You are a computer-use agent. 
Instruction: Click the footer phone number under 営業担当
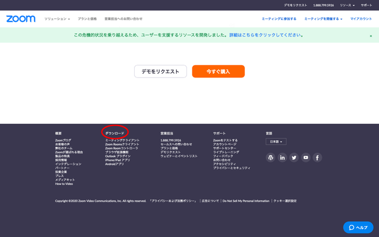pos(171,140)
